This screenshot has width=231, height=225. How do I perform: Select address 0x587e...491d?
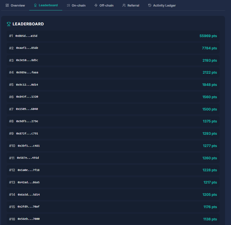click(x=28, y=158)
